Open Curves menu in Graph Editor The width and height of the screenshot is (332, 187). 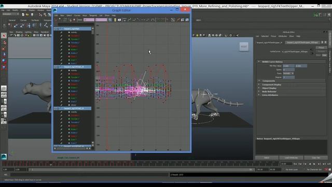pyautogui.click(x=77, y=16)
